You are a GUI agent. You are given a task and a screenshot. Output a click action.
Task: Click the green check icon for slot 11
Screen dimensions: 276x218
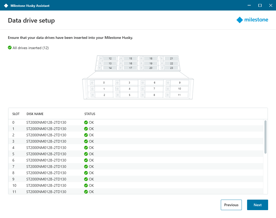(86, 192)
